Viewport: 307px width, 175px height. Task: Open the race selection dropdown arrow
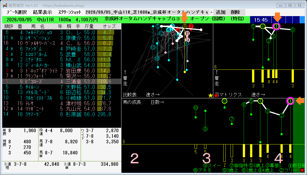211,12
